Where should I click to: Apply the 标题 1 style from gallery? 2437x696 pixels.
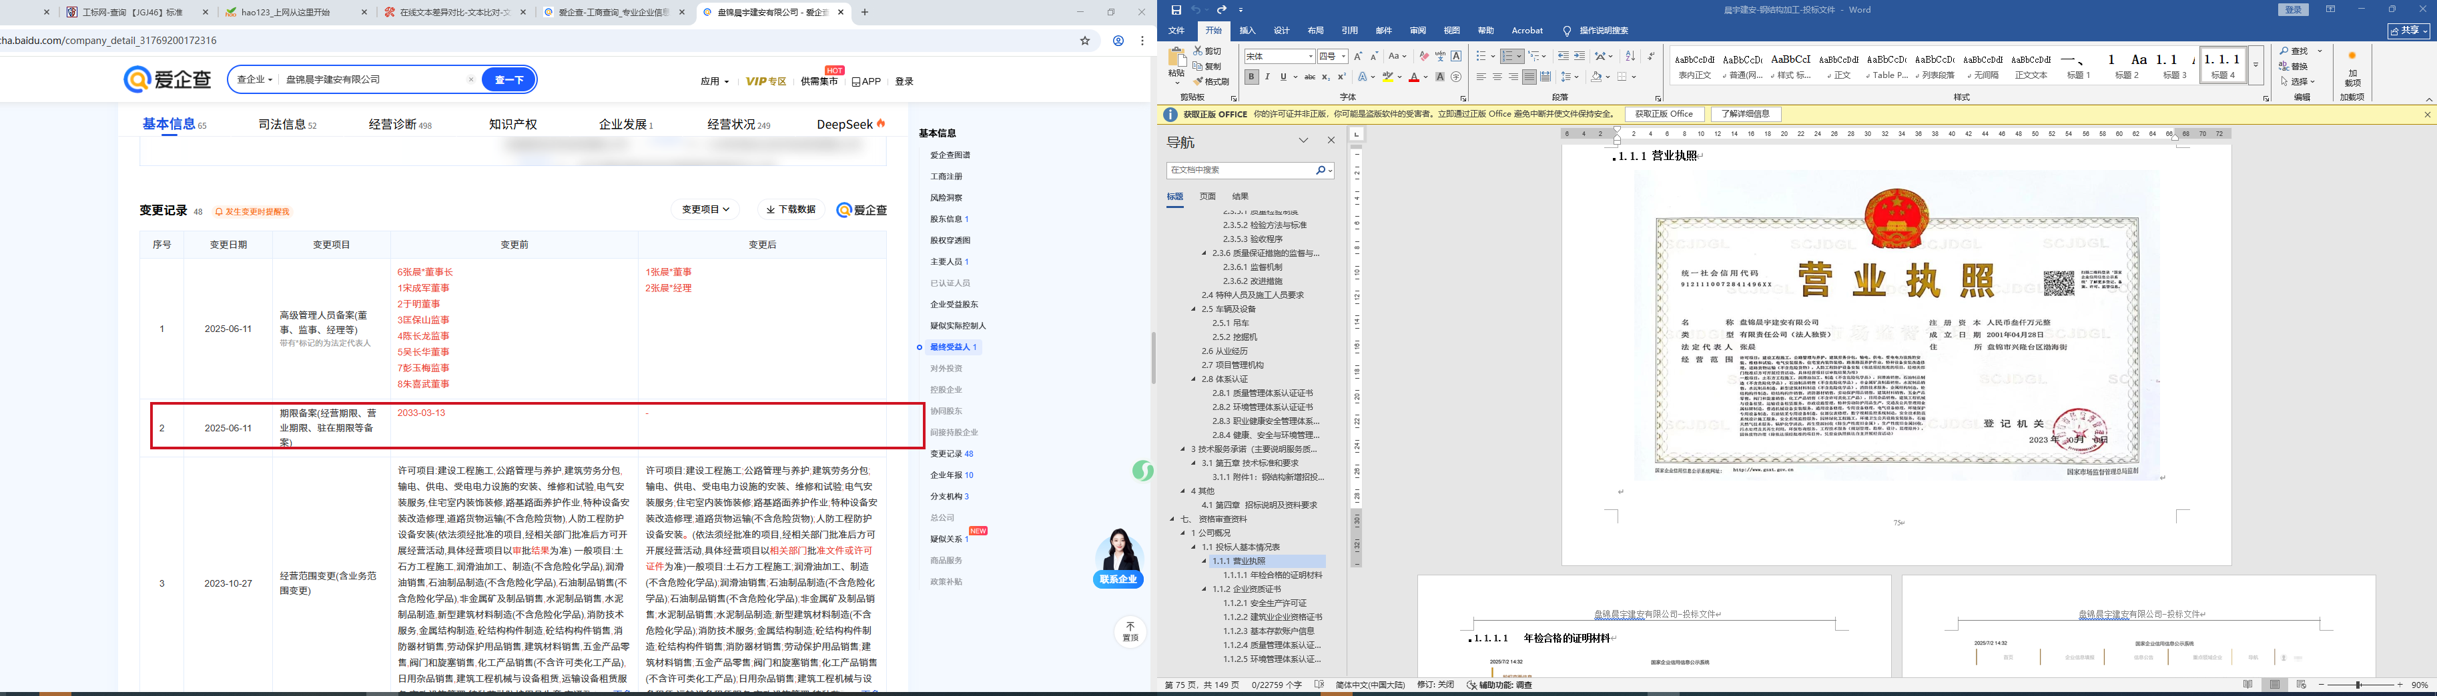click(2077, 65)
